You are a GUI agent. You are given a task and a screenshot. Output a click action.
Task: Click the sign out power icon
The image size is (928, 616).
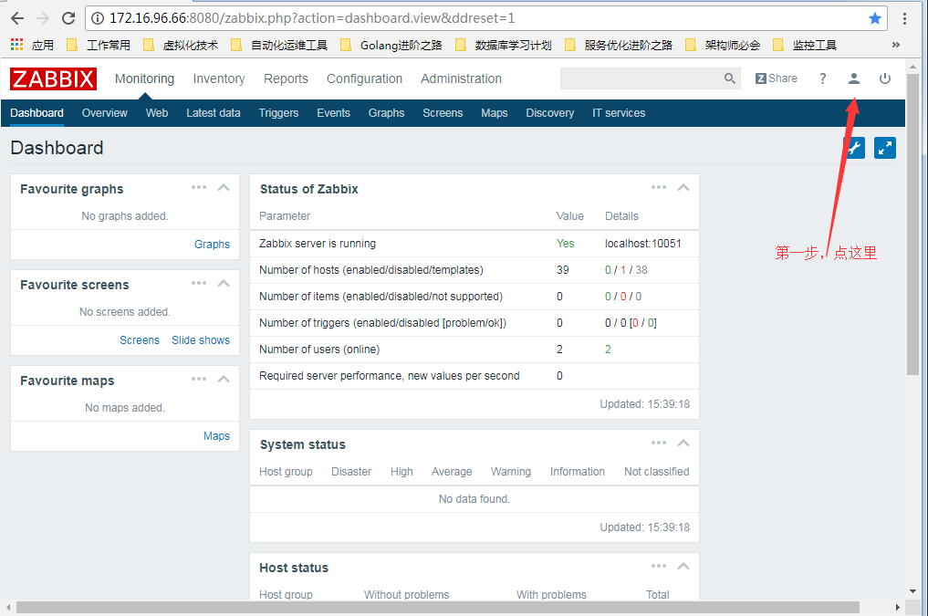pyautogui.click(x=885, y=78)
